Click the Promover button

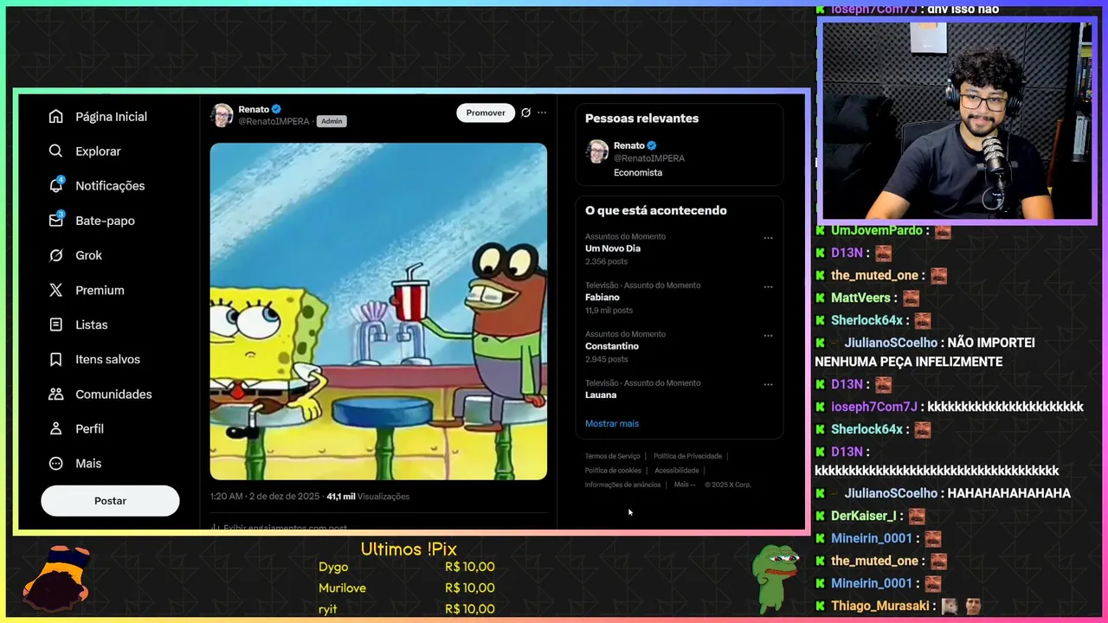click(486, 112)
